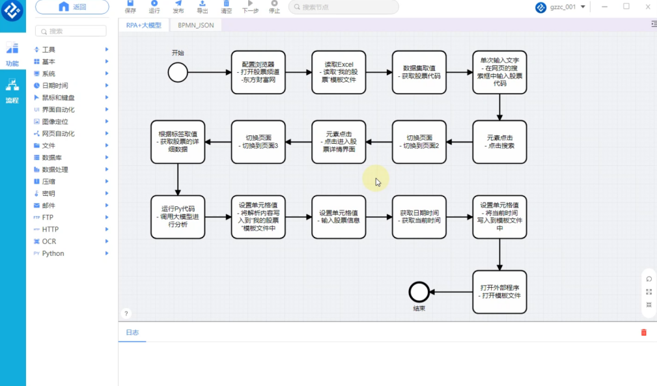Reset canvas view with the rotate icon

[x=649, y=279]
